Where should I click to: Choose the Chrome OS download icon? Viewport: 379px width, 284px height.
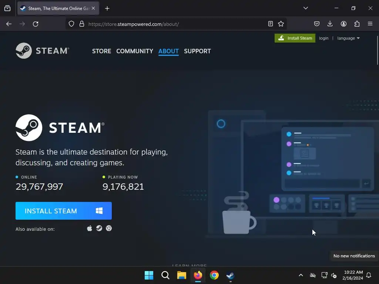(109, 228)
